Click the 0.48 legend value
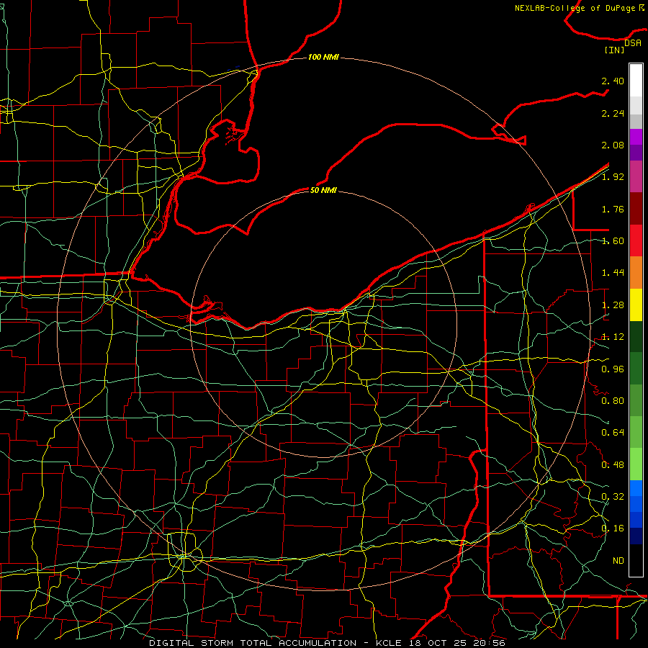Screen dimensions: 648x648 coord(613,465)
